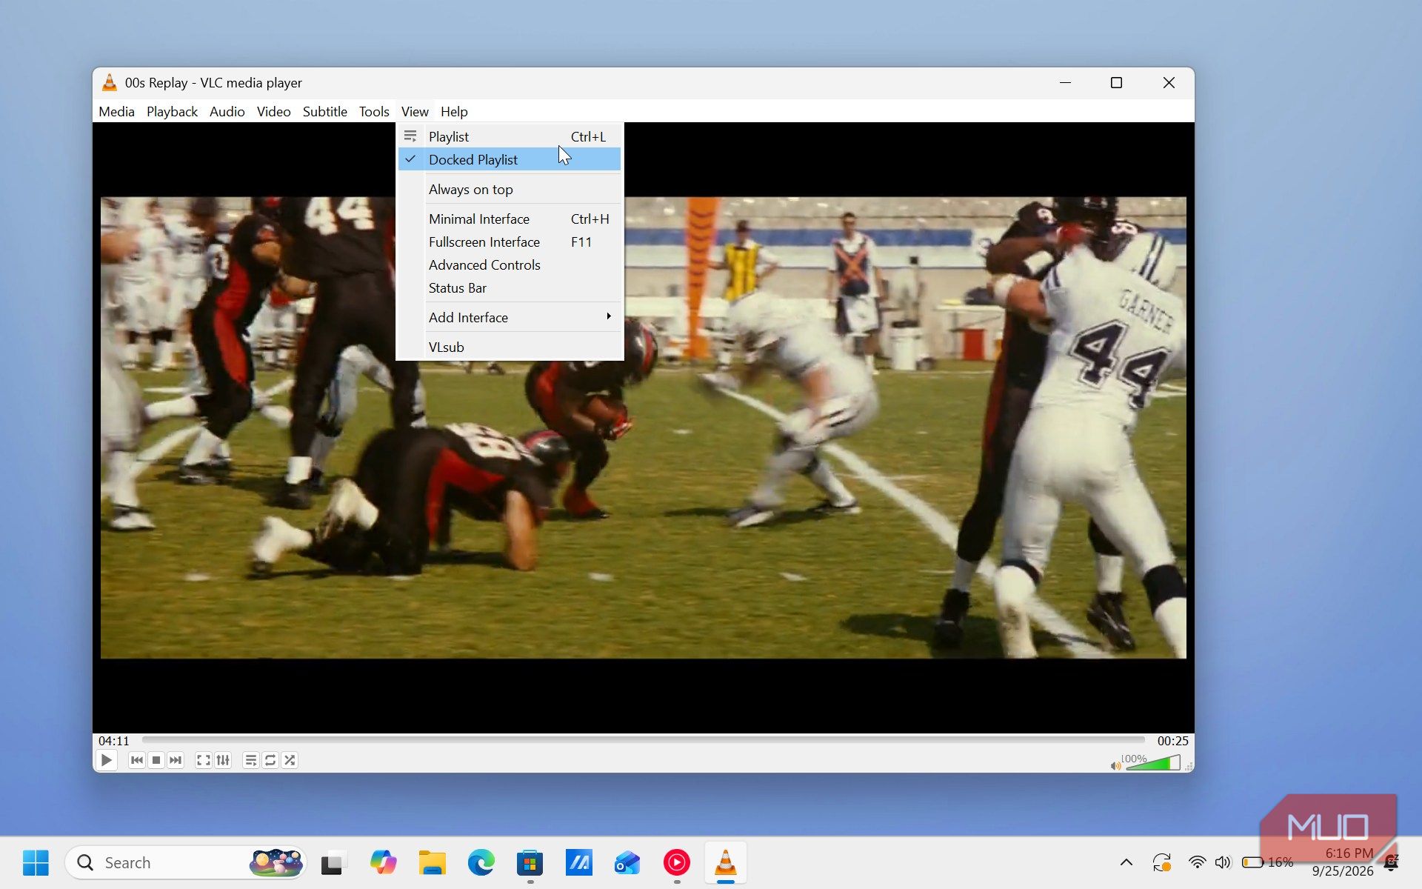Open the Playback menu
The image size is (1422, 889).
pos(172,112)
